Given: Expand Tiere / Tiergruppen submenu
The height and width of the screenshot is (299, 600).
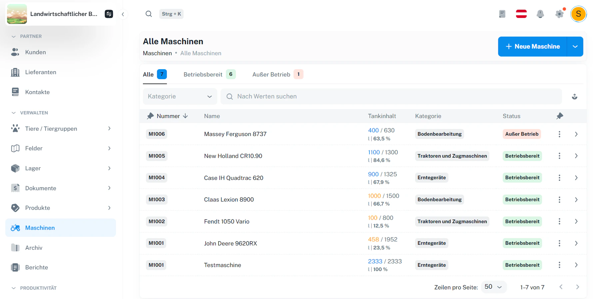Looking at the screenshot, I should (109, 129).
